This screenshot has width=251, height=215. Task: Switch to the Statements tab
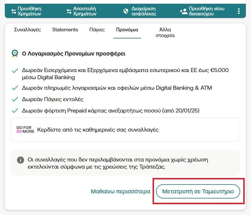point(65,30)
